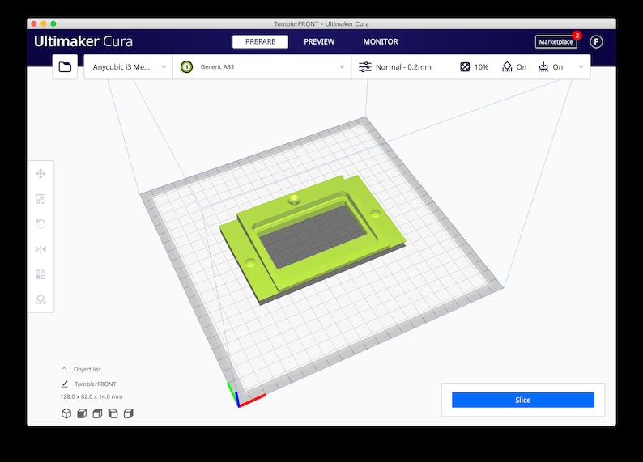Click the Normal - 0.2mm profile text
The height and width of the screenshot is (462, 643).
click(403, 67)
